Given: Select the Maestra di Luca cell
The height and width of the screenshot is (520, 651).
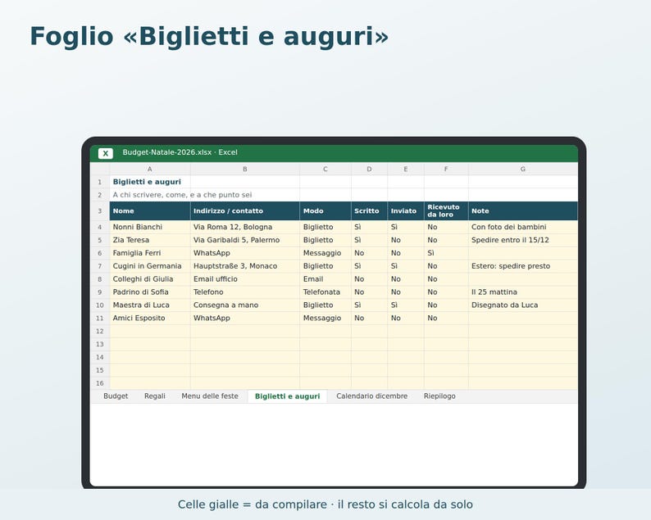Looking at the screenshot, I should click(150, 305).
